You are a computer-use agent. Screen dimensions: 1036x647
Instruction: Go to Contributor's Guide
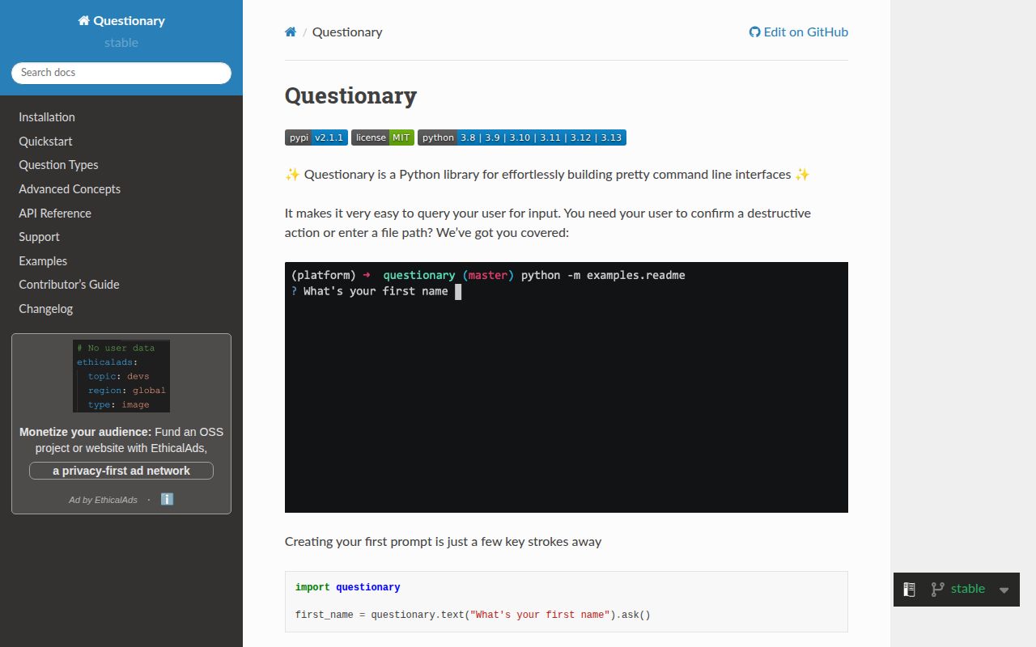pos(69,285)
